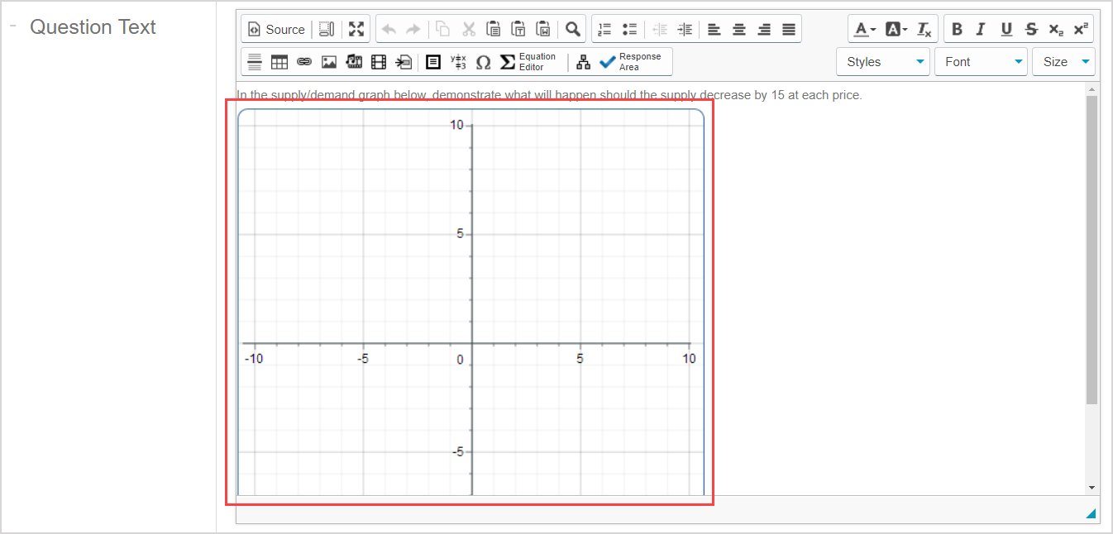Expand the Font selector
1113x534 pixels.
pyautogui.click(x=981, y=61)
